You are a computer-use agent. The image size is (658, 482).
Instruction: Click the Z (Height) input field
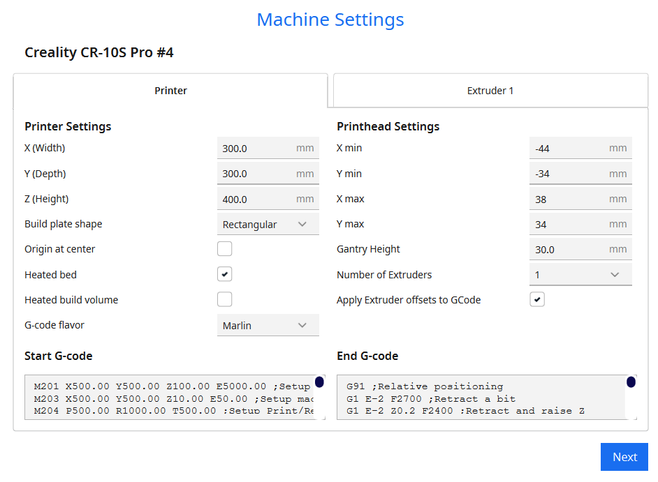click(x=268, y=199)
